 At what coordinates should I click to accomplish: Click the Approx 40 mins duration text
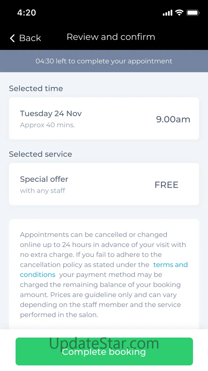[x=47, y=125]
